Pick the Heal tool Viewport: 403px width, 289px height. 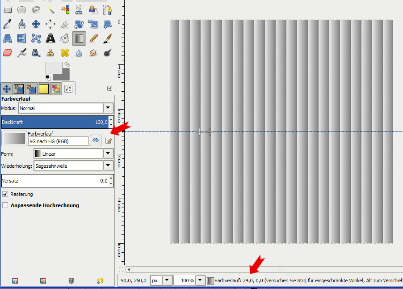(x=65, y=53)
